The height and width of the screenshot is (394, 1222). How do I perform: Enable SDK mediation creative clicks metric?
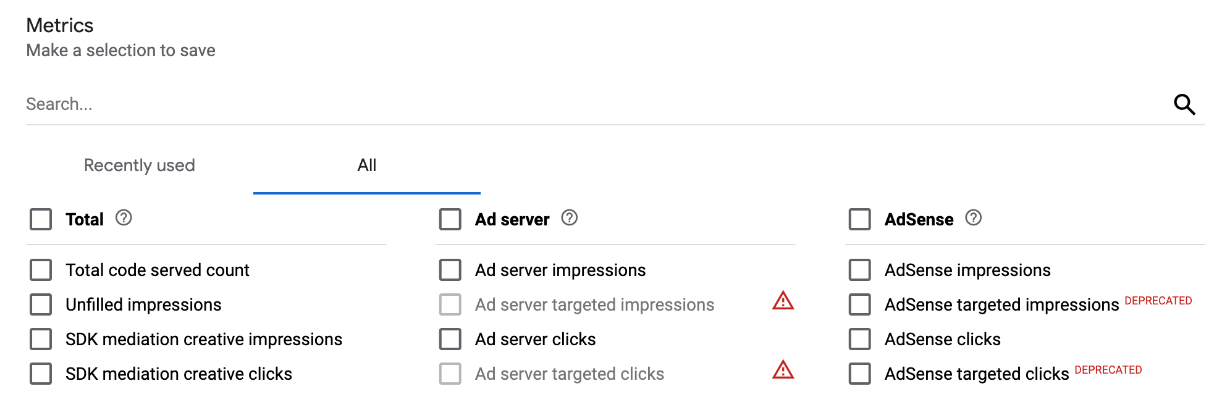tap(40, 374)
